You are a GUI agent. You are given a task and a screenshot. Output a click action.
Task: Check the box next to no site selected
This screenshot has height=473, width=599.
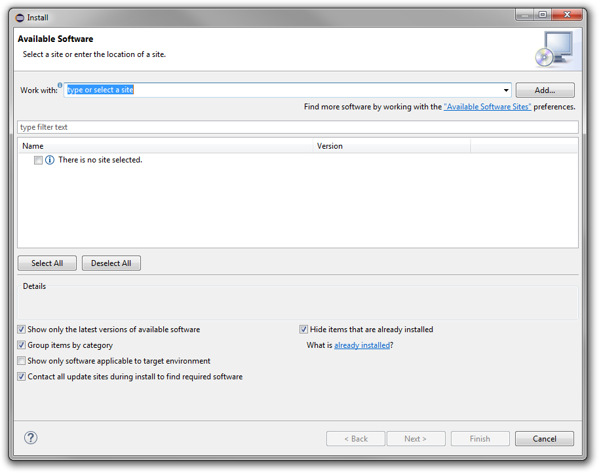pyautogui.click(x=39, y=161)
